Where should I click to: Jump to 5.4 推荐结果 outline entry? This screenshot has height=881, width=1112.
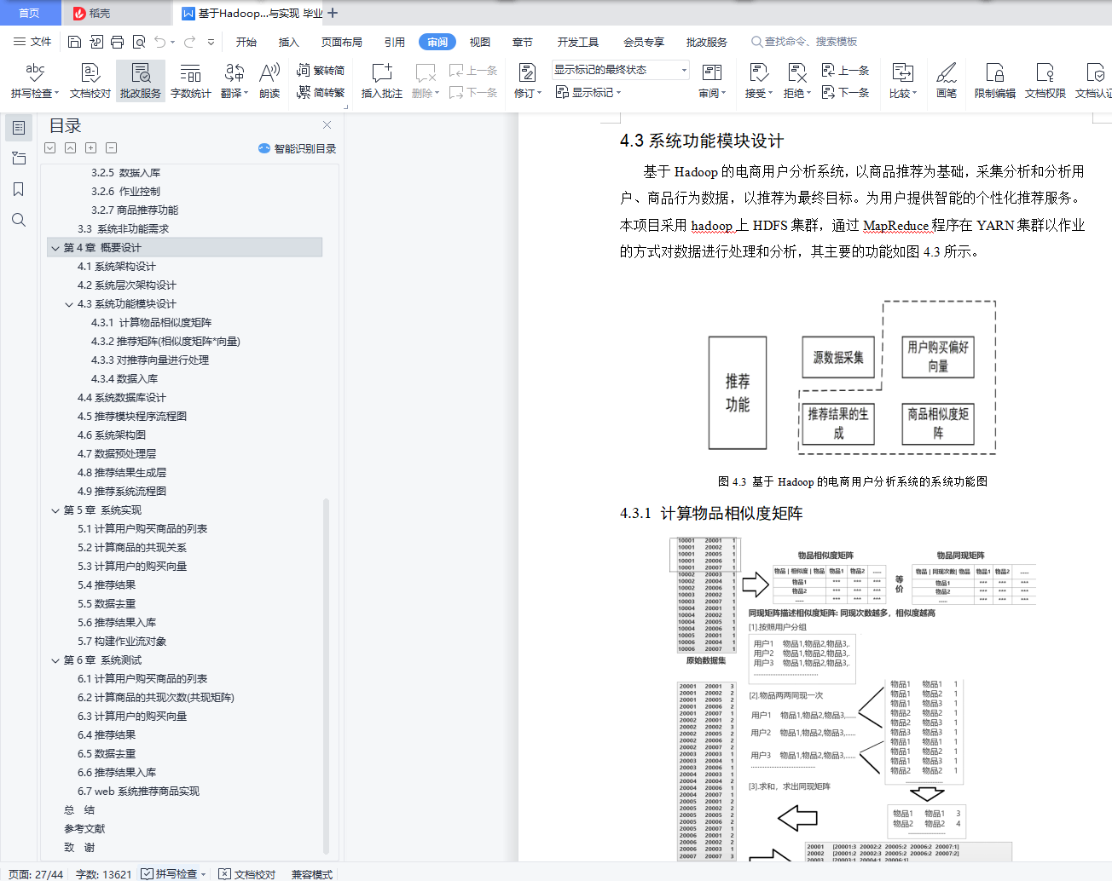107,585
